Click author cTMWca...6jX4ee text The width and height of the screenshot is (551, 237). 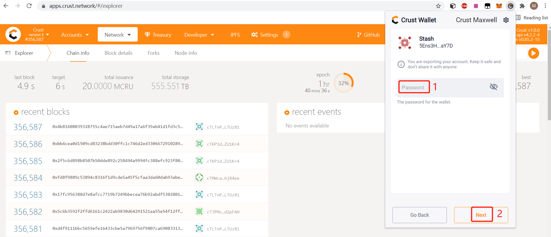click(x=223, y=178)
